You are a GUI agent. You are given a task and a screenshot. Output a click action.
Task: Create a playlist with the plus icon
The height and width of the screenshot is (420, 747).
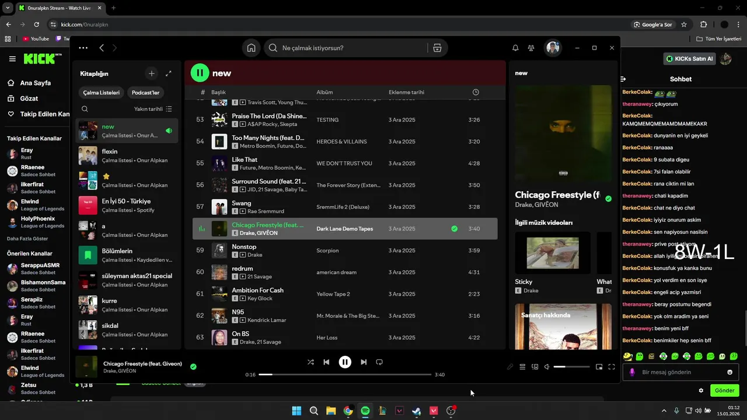(x=152, y=73)
